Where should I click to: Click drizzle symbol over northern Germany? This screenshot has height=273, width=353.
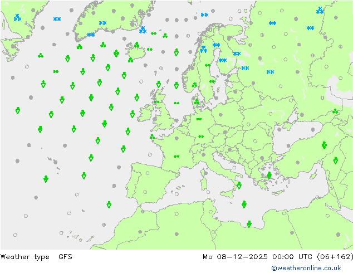(199, 119)
